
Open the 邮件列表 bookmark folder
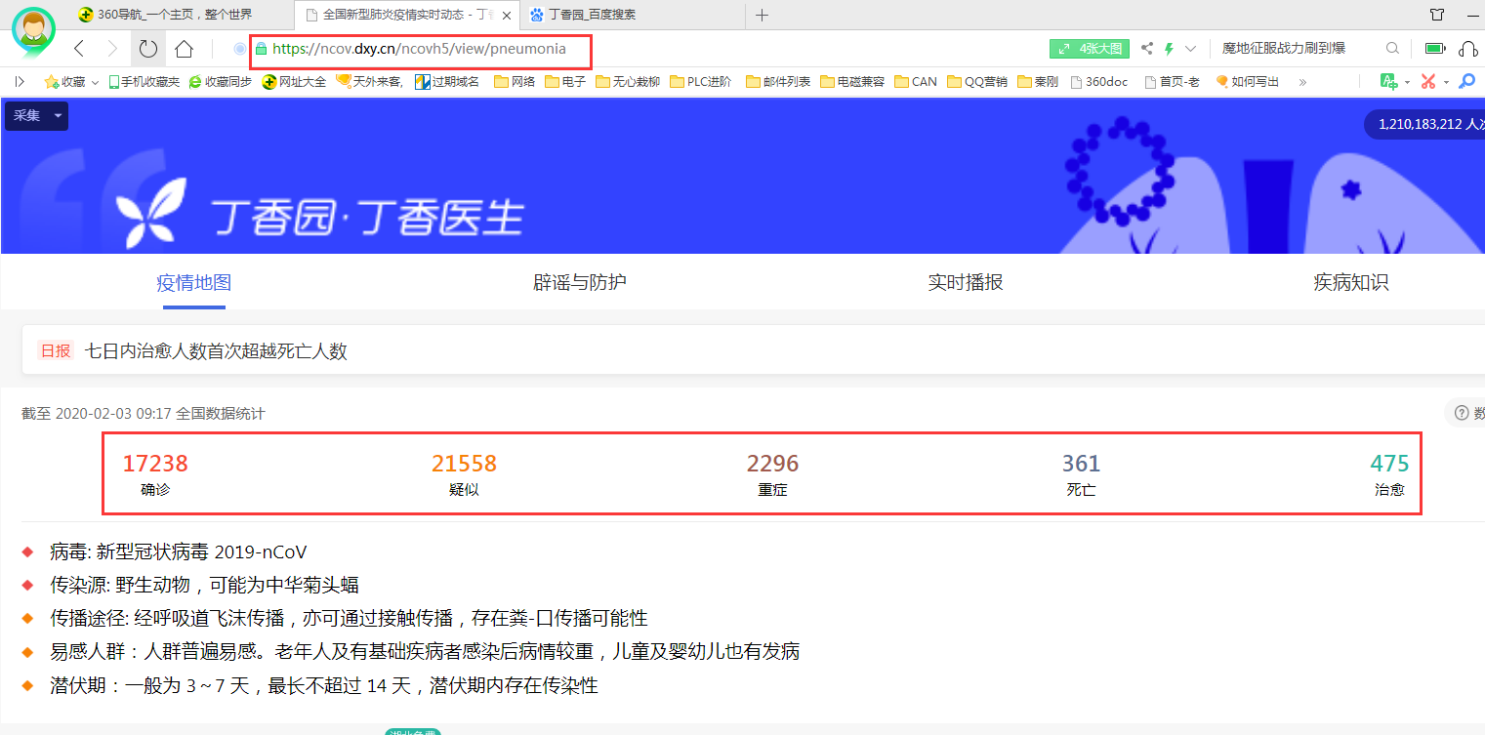(778, 82)
